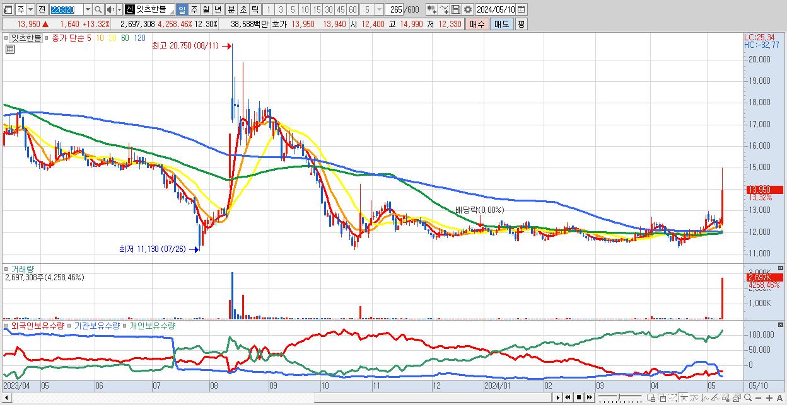Click the 3D box with bars icon
The height and width of the screenshot is (405, 787).
(726, 398)
